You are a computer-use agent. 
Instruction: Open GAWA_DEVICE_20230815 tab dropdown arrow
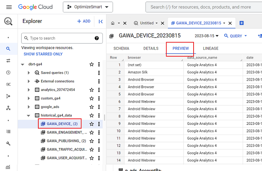coord(224,23)
